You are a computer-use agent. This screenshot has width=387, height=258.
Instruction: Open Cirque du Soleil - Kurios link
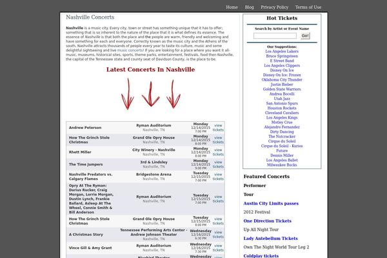pyautogui.click(x=282, y=146)
